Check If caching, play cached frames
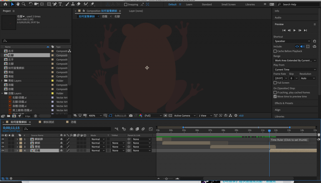This screenshot has height=183, width=321. (x=275, y=93)
